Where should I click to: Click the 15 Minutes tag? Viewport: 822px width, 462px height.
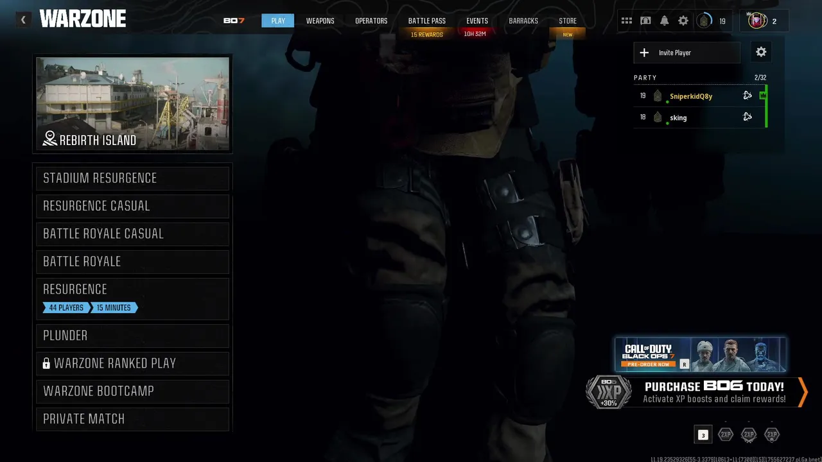pyautogui.click(x=114, y=308)
